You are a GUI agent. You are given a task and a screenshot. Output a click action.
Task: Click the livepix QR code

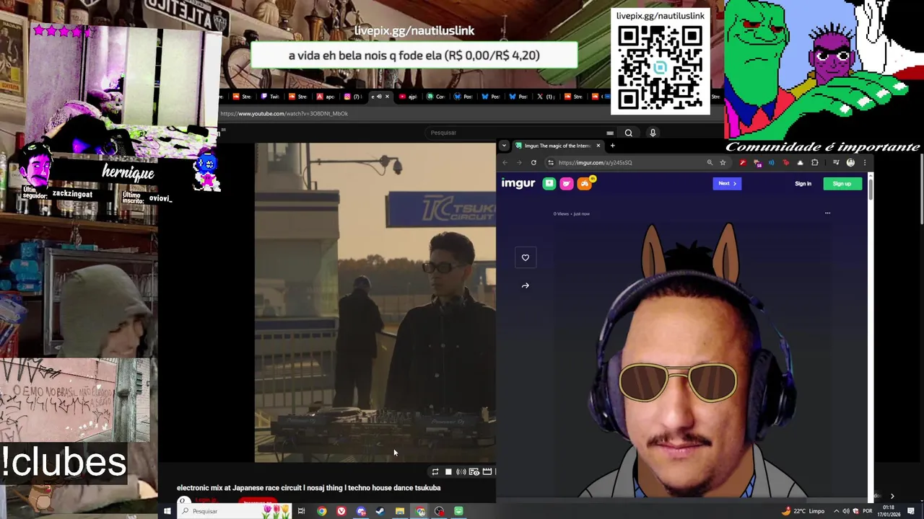[x=660, y=67]
